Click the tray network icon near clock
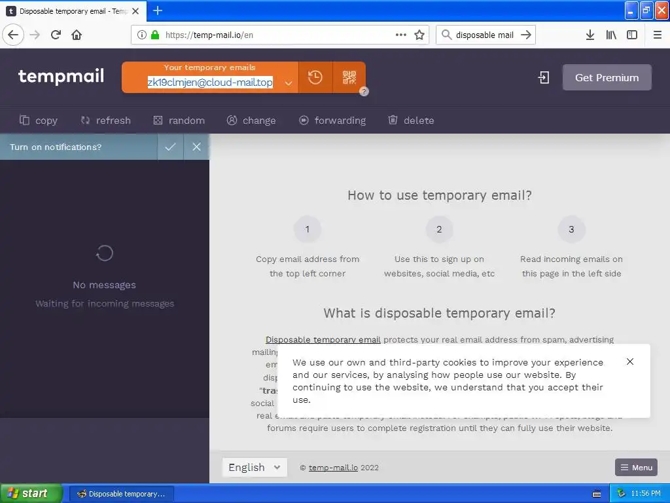This screenshot has width=670, height=503. click(x=622, y=493)
